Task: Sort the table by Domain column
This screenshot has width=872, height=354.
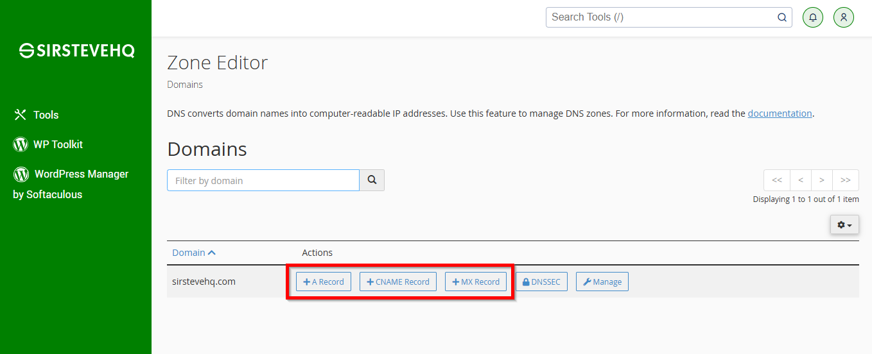Action: coord(194,253)
